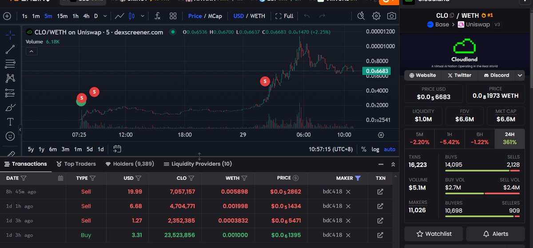Image resolution: width=533 pixels, height=248 pixels.
Task: Select the forecasting and measurement tool
Action: point(10,93)
